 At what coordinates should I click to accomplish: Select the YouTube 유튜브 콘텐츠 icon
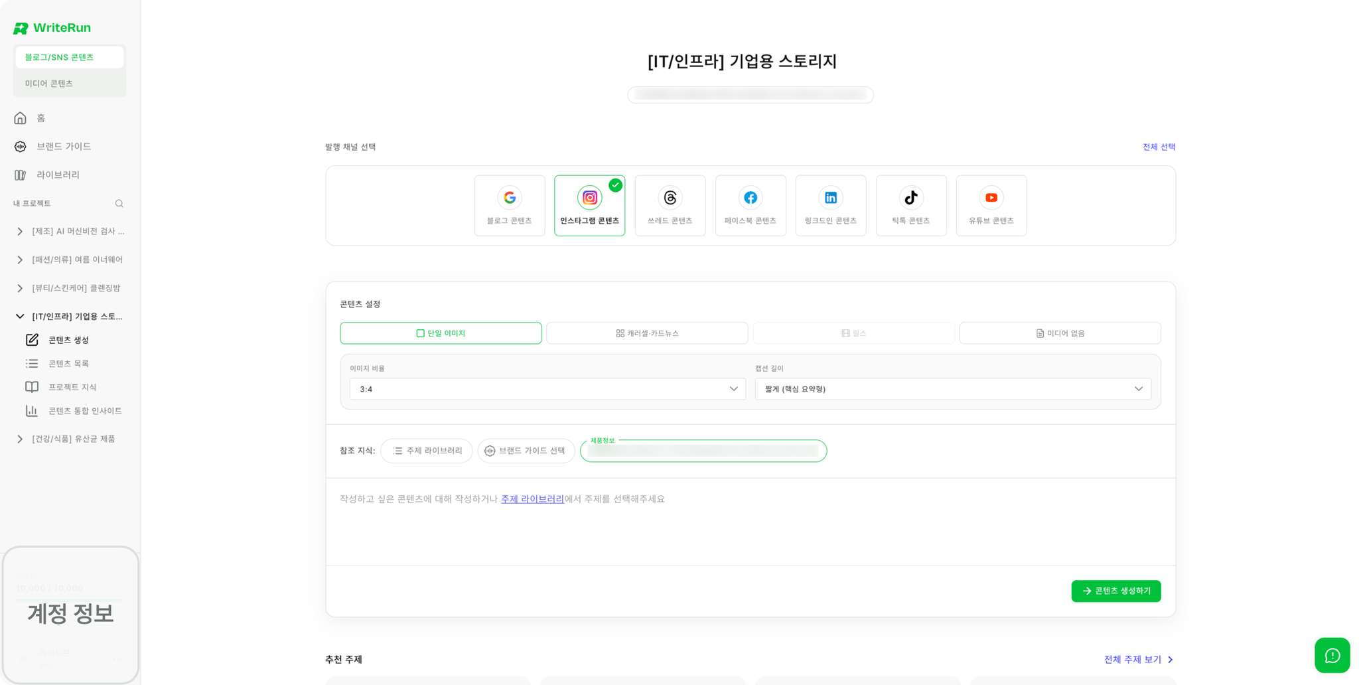pos(991,198)
